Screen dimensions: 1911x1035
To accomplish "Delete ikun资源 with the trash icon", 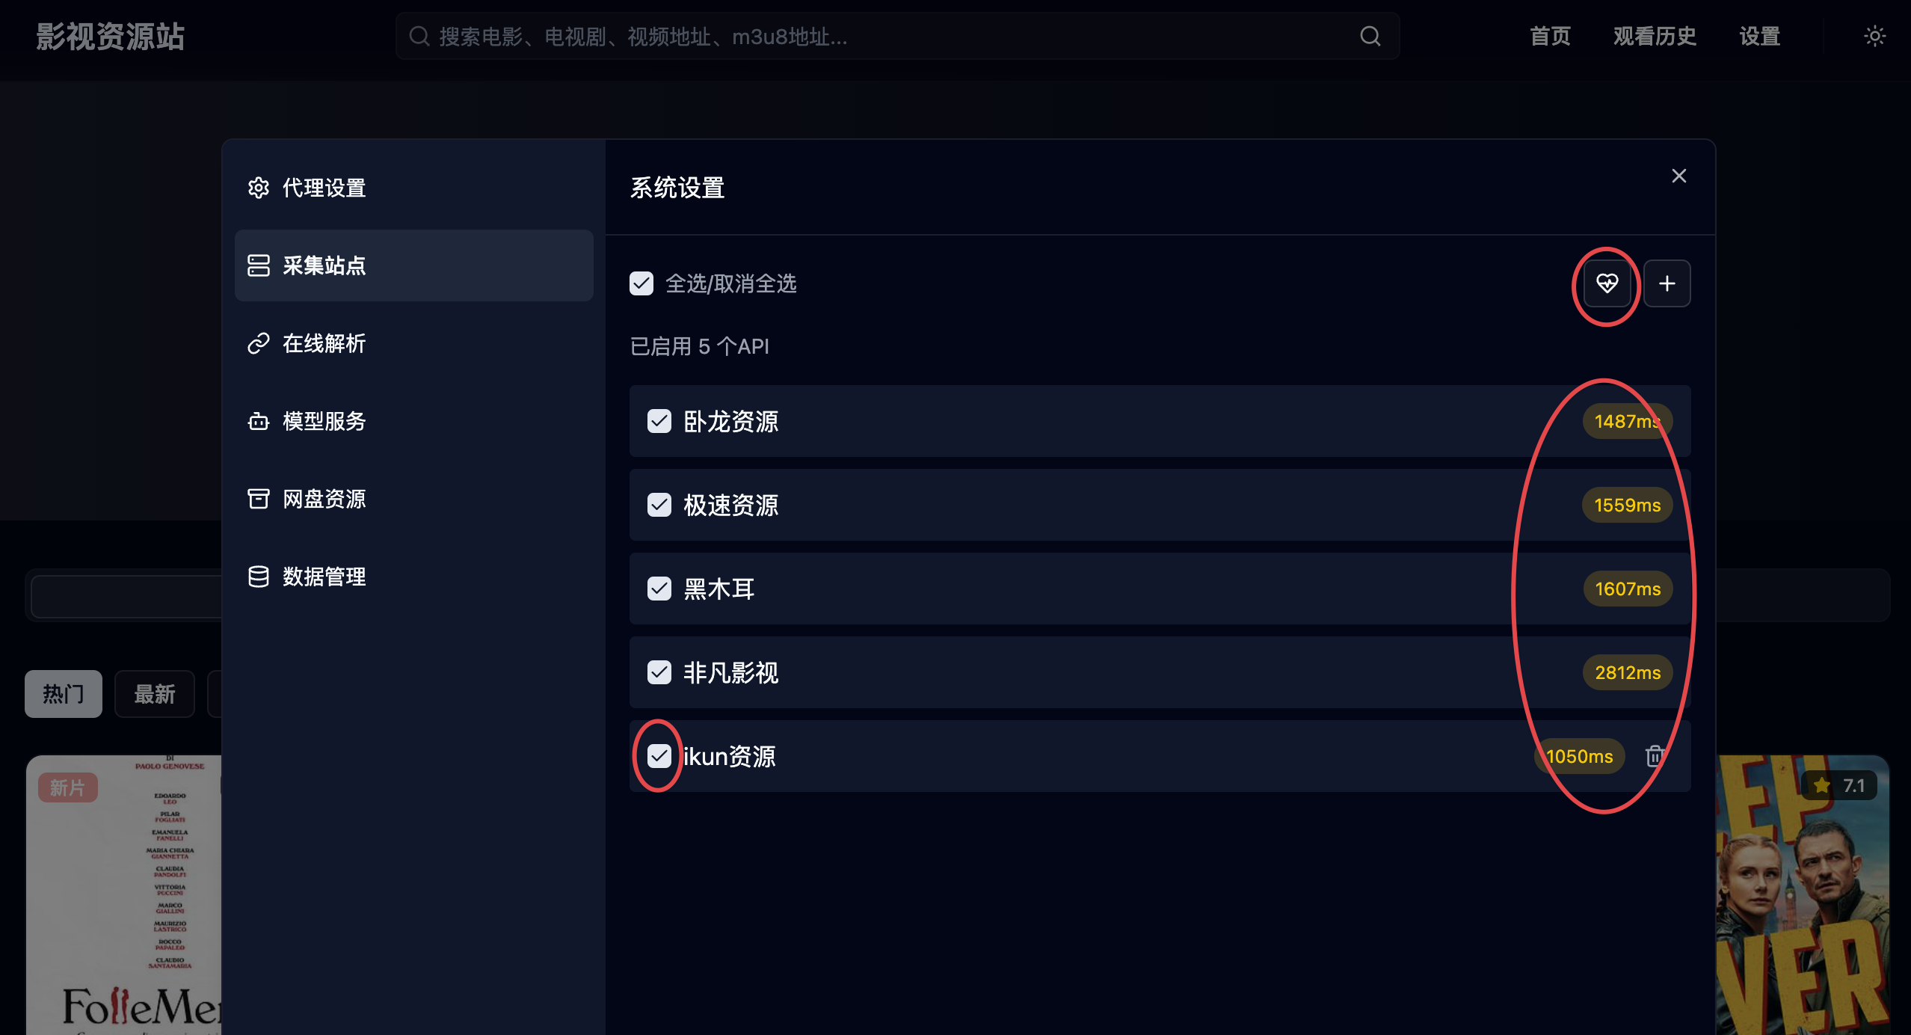I will click(x=1655, y=756).
